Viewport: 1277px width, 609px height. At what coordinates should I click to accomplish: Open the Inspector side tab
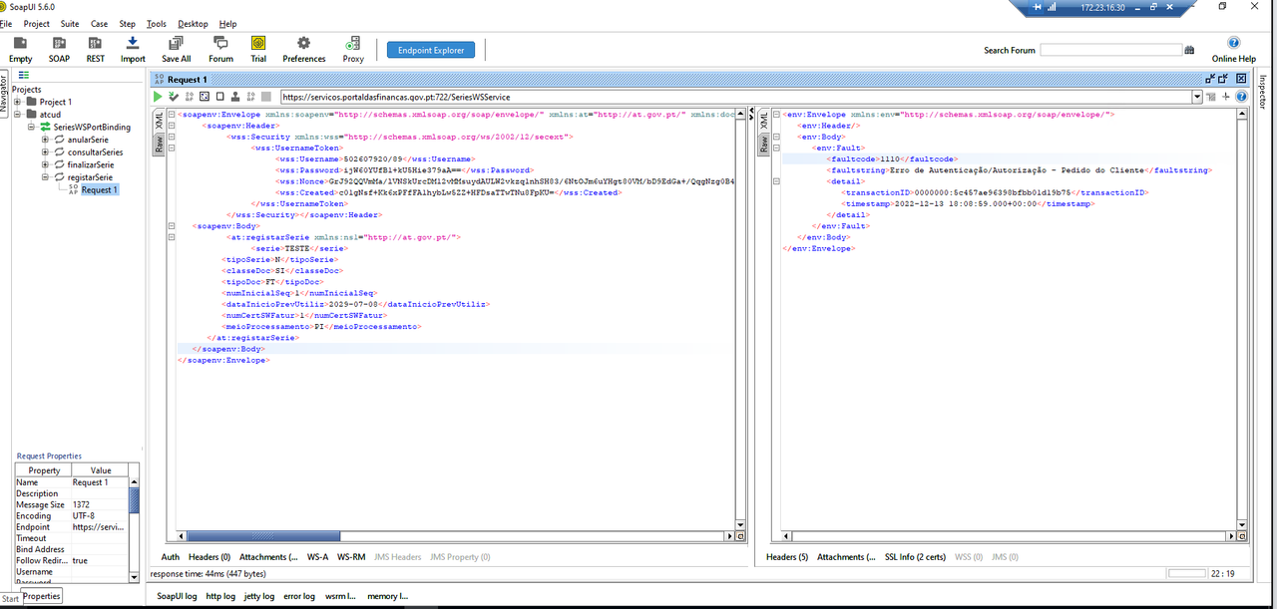click(1262, 92)
